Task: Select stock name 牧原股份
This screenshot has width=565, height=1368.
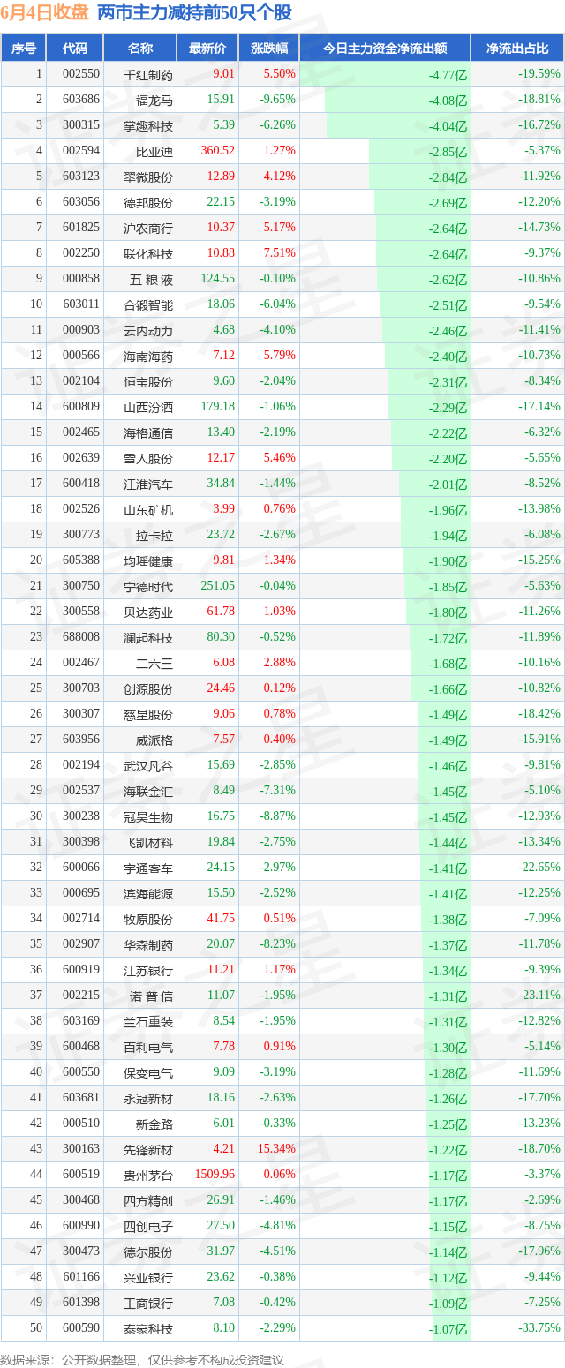Action: [148, 919]
